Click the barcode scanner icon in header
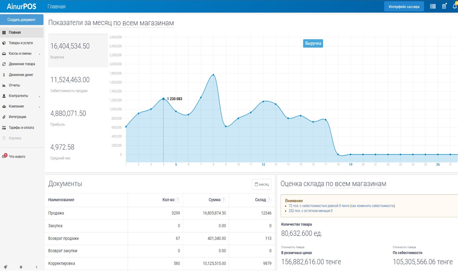 coord(433,6)
